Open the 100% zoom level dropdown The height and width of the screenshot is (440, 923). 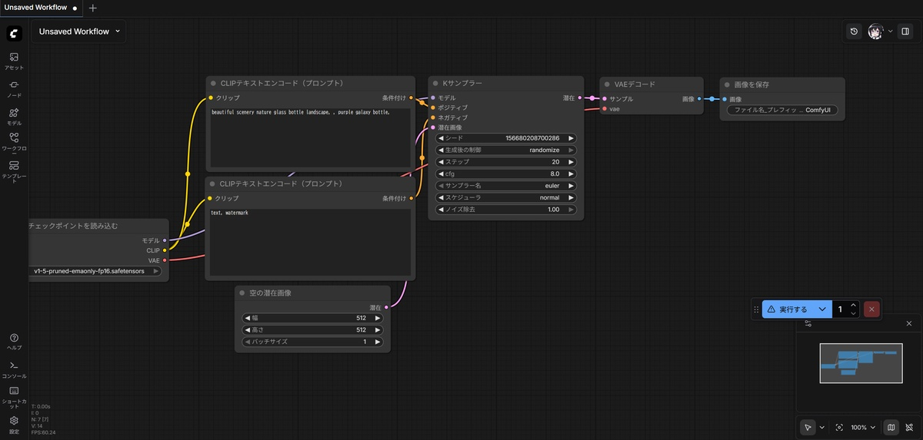click(x=863, y=427)
